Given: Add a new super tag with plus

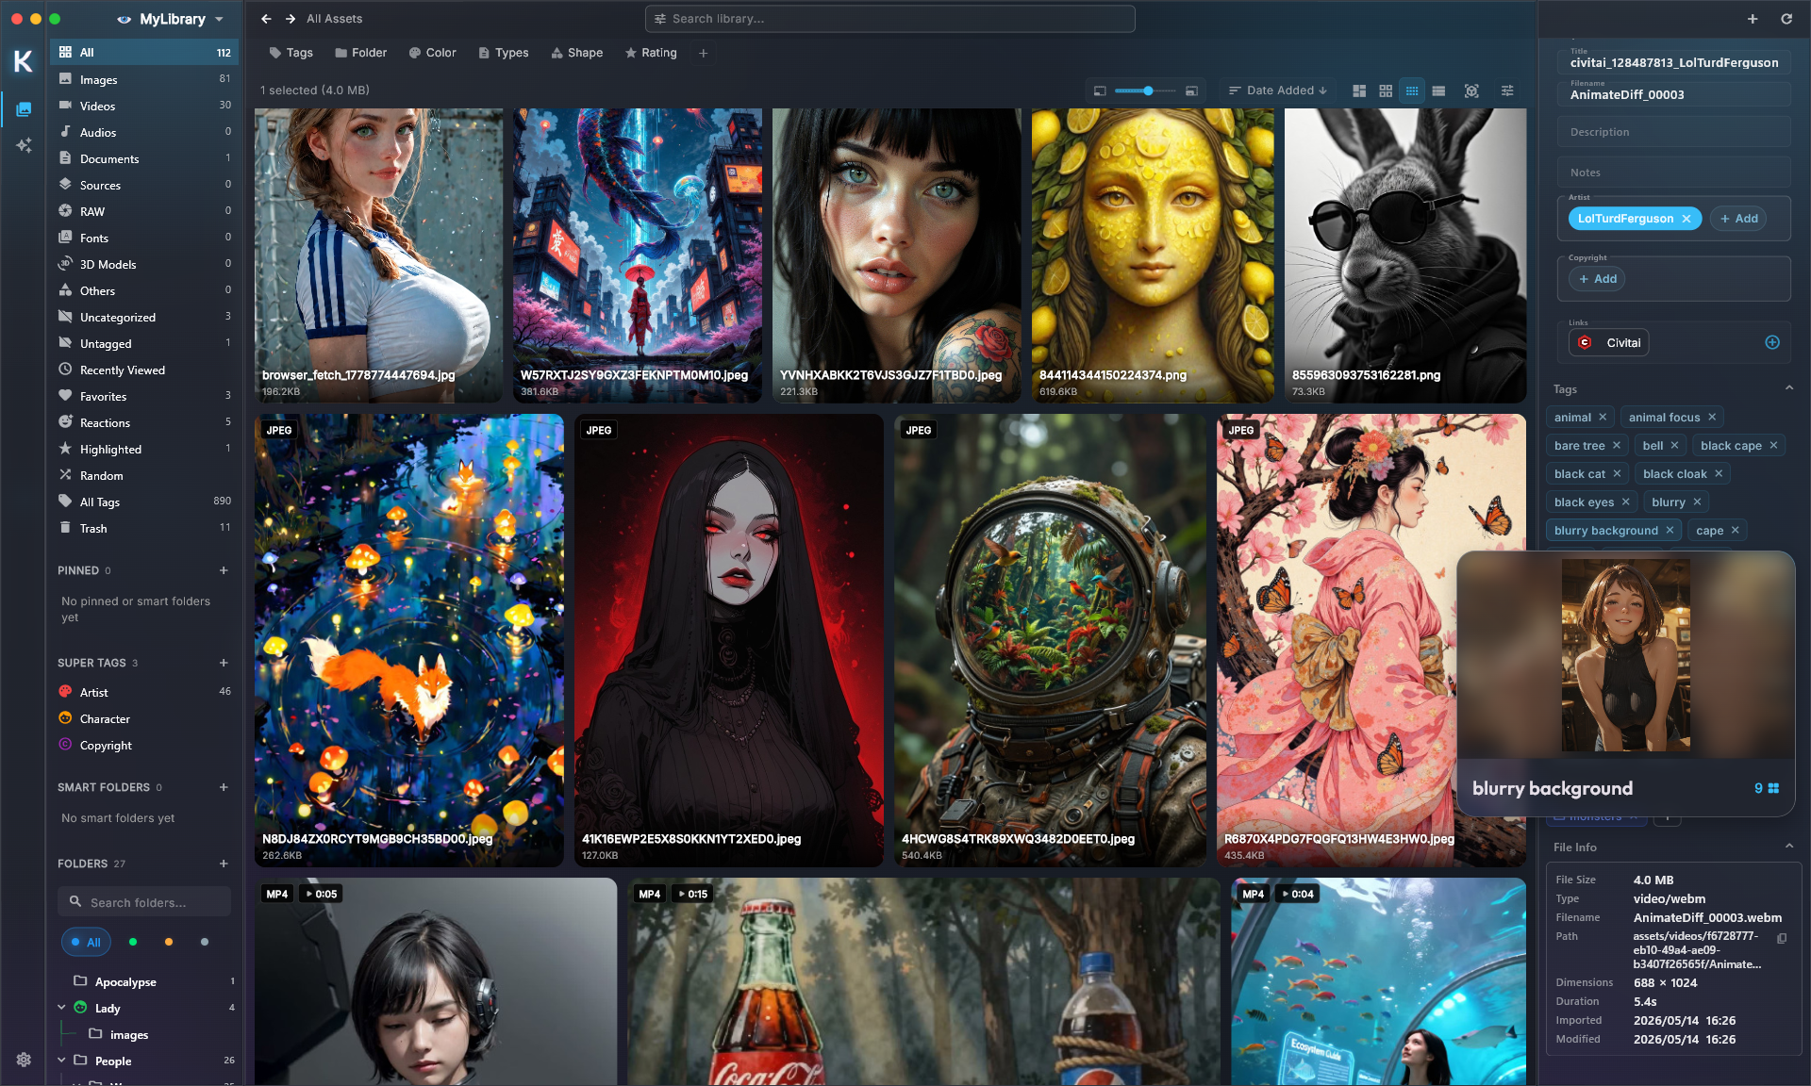Looking at the screenshot, I should click(224, 663).
